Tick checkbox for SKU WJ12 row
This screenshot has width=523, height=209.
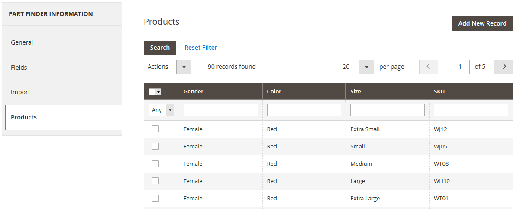tap(155, 129)
